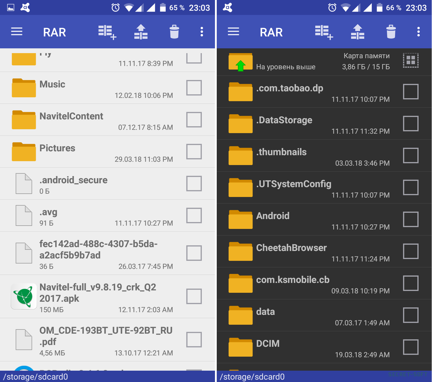
Task: Check the Navitel-full apk checkbox
Action: (194, 296)
